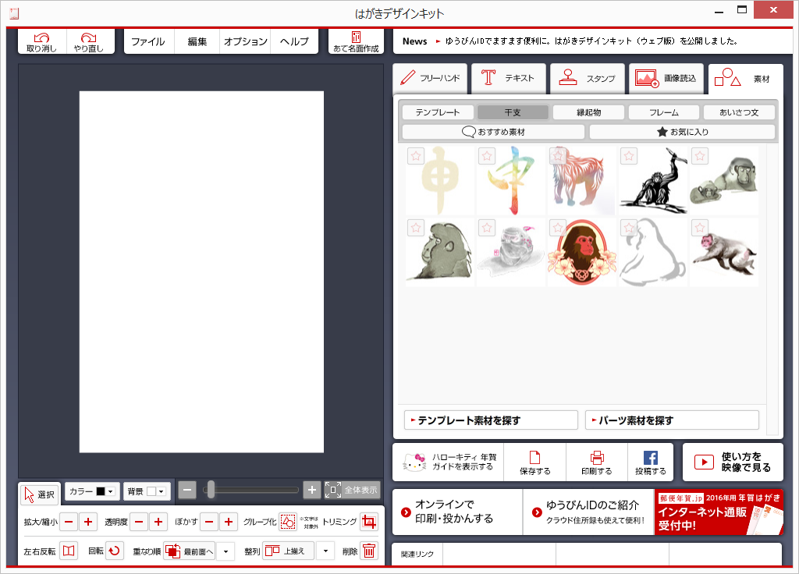
Task: Toggle the star on the colorful 申 calligraphy
Action: [486, 156]
